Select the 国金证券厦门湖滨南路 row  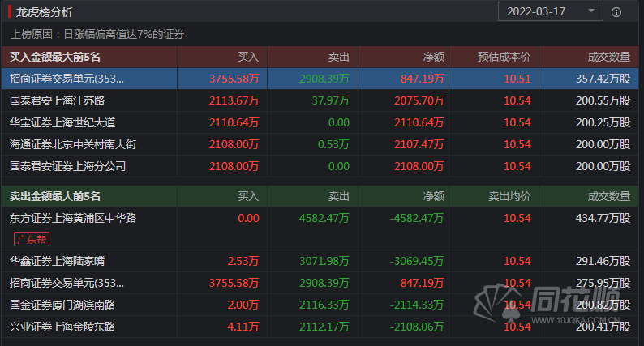[320, 305]
